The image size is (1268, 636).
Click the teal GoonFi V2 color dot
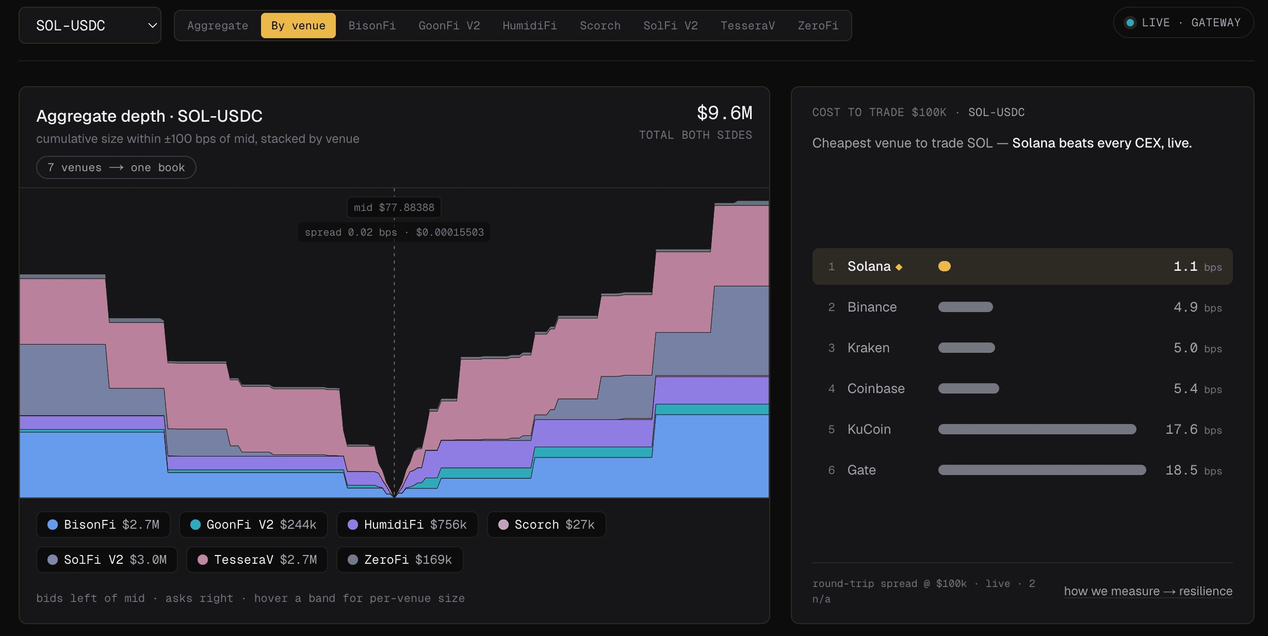click(195, 525)
